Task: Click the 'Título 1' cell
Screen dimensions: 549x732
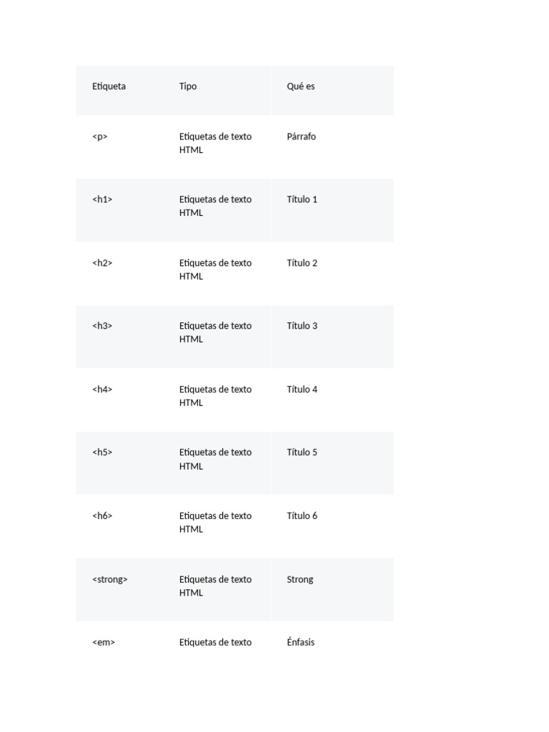Action: tap(302, 199)
